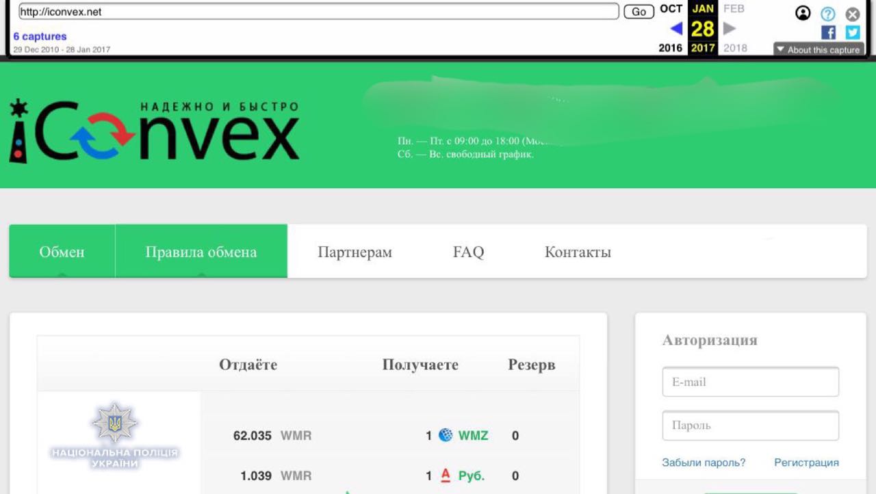This screenshot has height=494, width=876.
Task: Click the highlighted JAN month label
Action: (x=703, y=9)
